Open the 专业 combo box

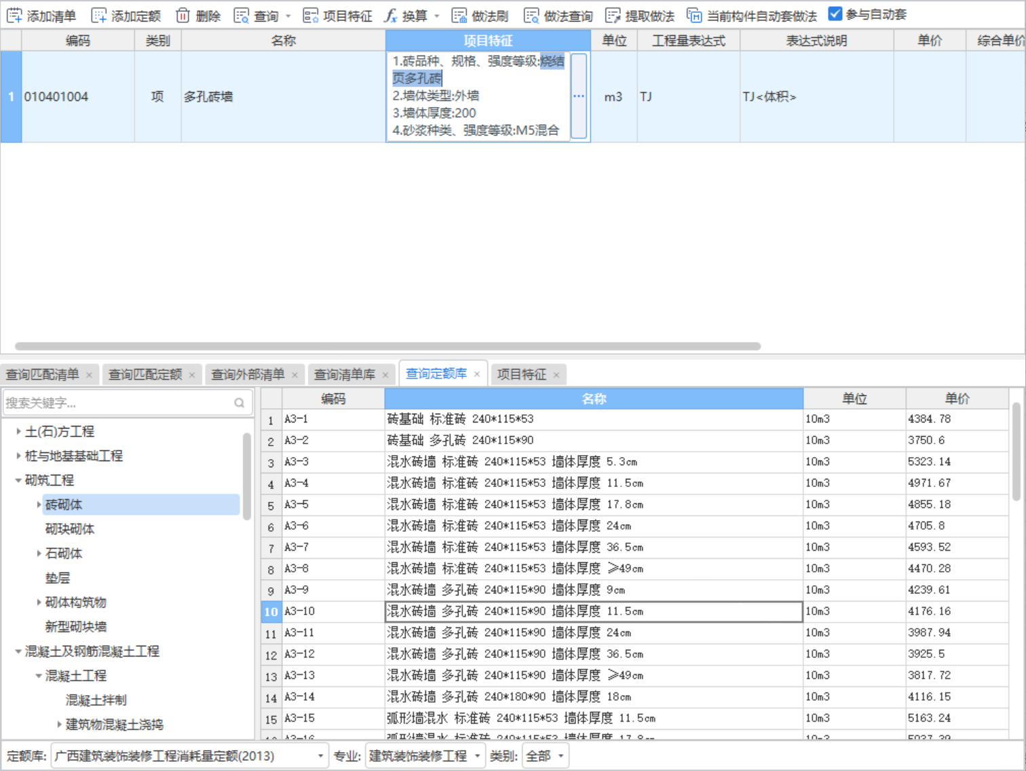coord(425,756)
